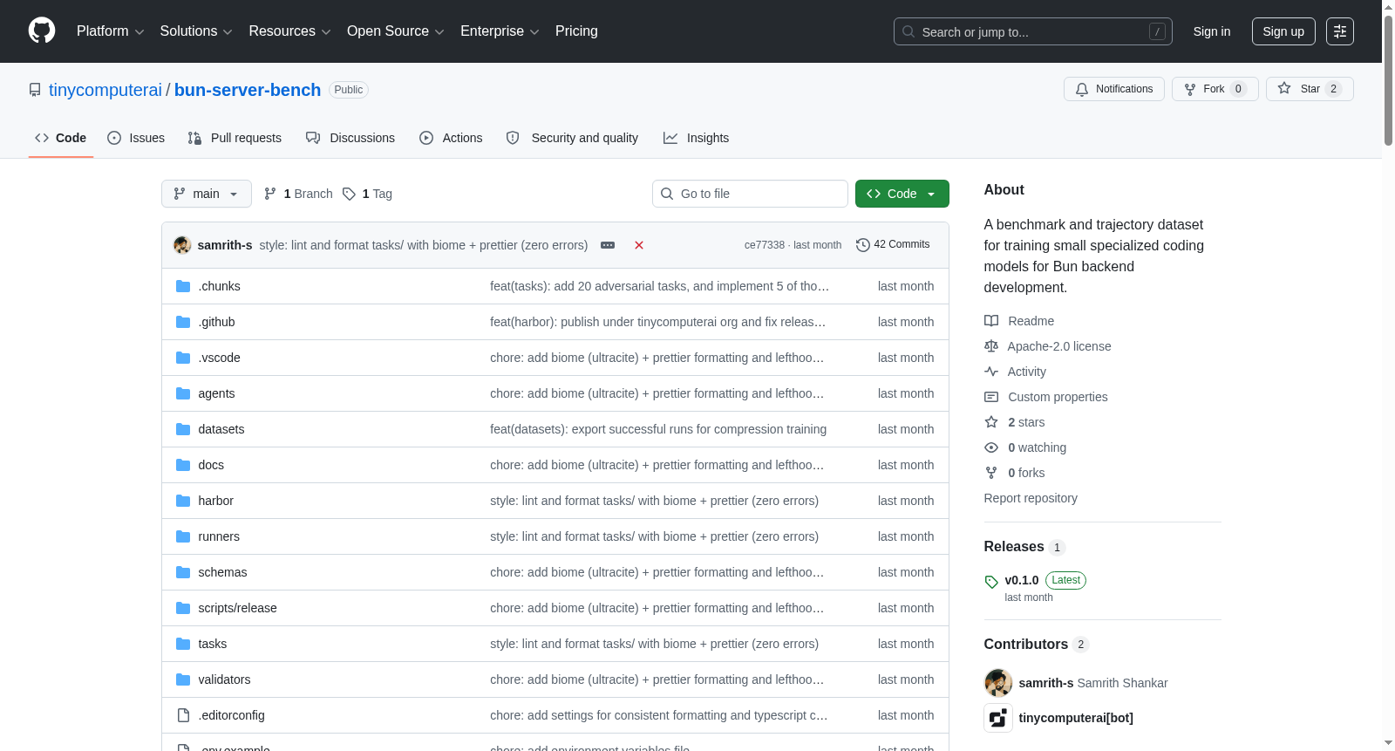
Task: Select the Code tab
Action: pos(61,138)
